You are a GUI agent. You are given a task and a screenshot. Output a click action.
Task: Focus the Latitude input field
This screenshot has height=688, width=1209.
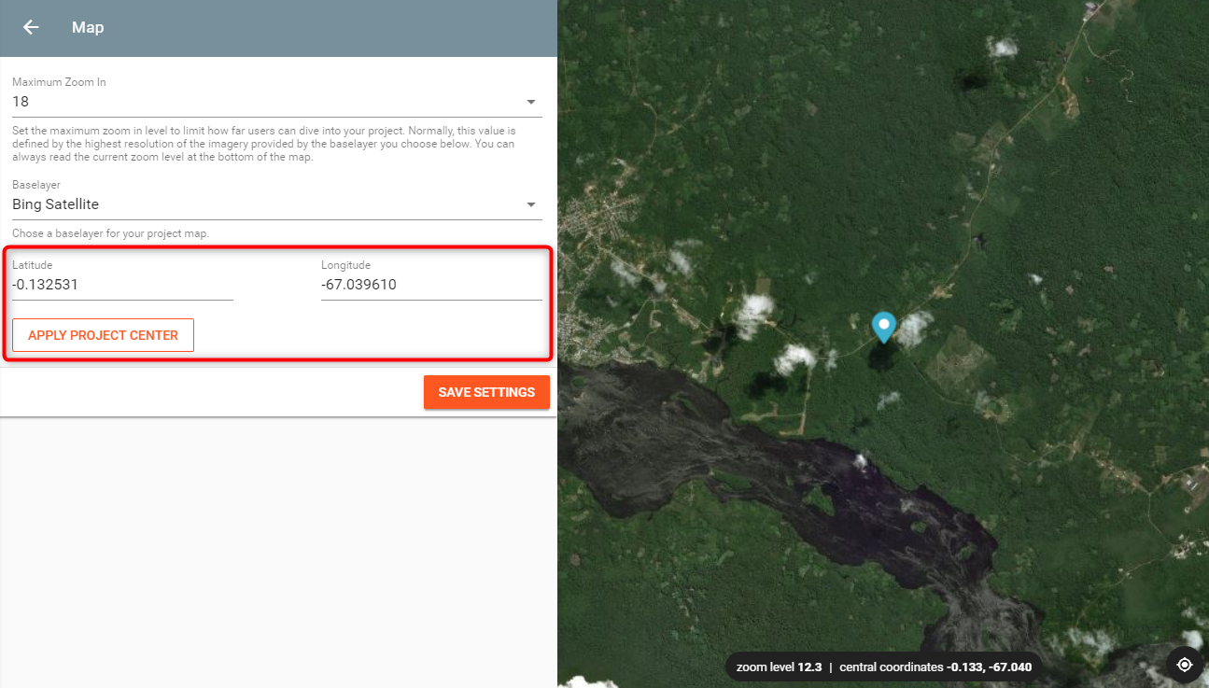click(x=121, y=285)
